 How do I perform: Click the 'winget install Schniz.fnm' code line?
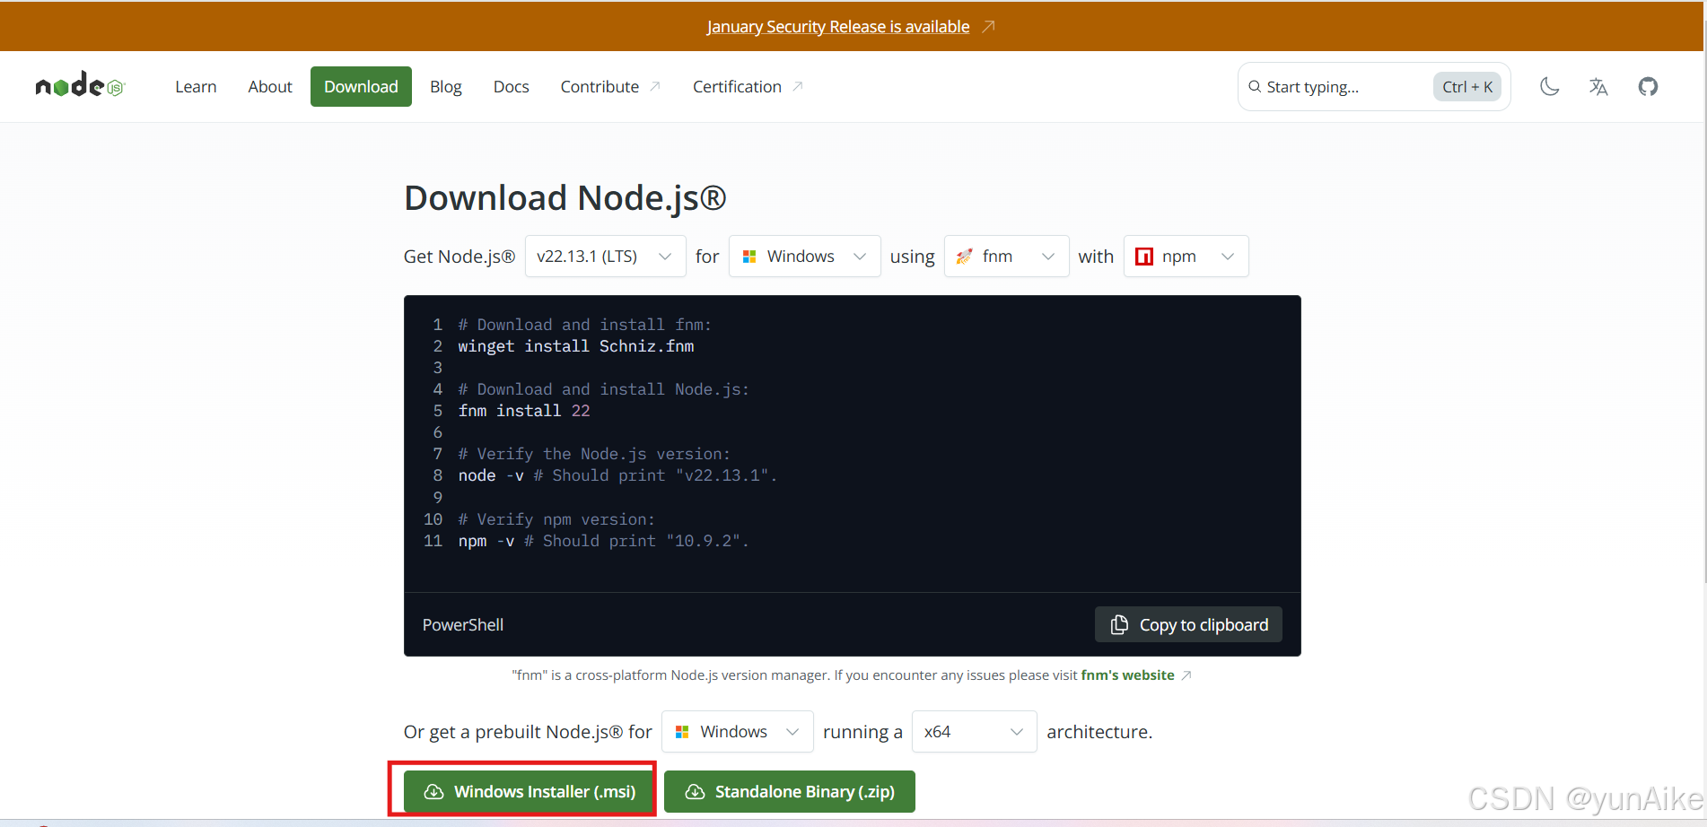click(x=576, y=346)
